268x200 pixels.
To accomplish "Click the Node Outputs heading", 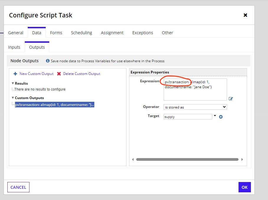I will tap(24, 61).
